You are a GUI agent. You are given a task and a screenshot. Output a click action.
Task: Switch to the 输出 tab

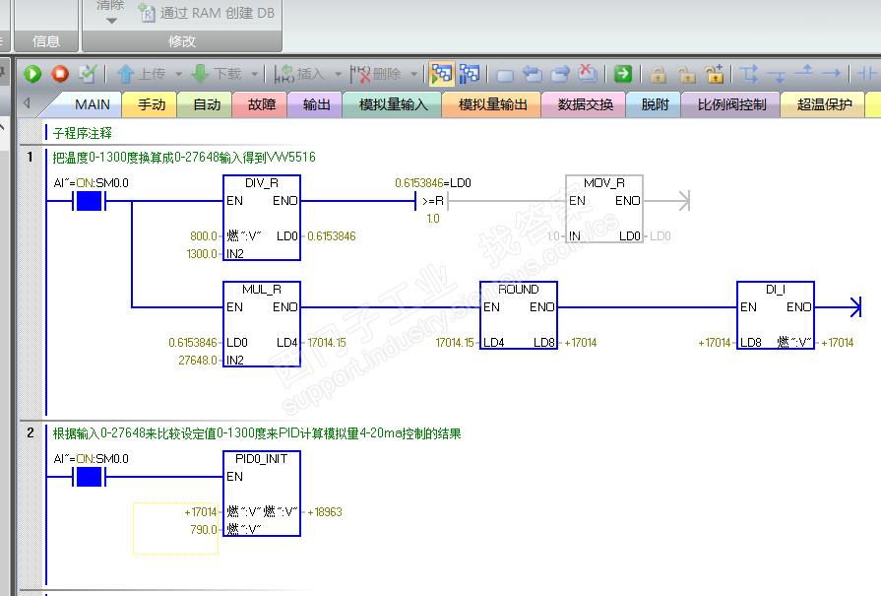click(316, 104)
